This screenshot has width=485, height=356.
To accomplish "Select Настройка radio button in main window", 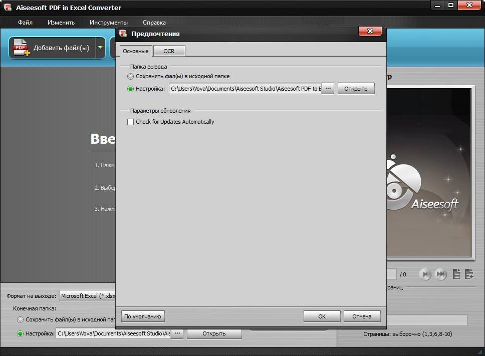I will click(x=20, y=334).
